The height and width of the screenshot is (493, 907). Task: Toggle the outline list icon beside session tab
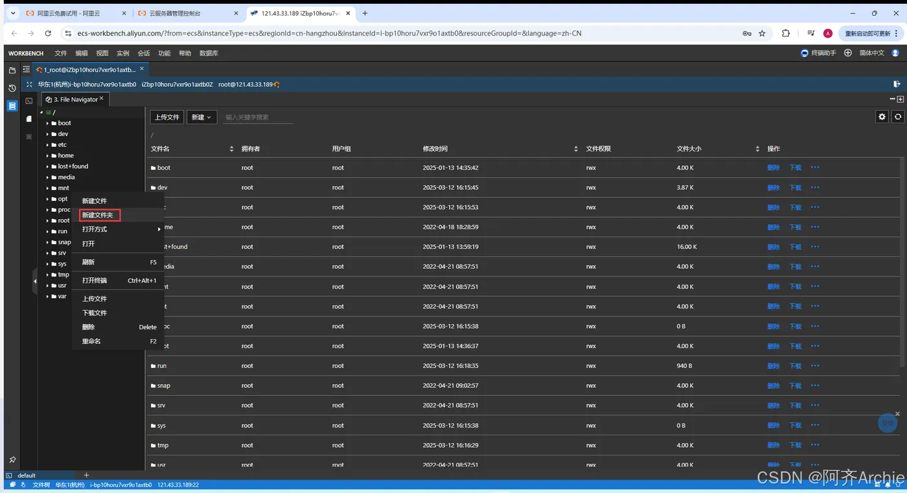pyautogui.click(x=27, y=69)
